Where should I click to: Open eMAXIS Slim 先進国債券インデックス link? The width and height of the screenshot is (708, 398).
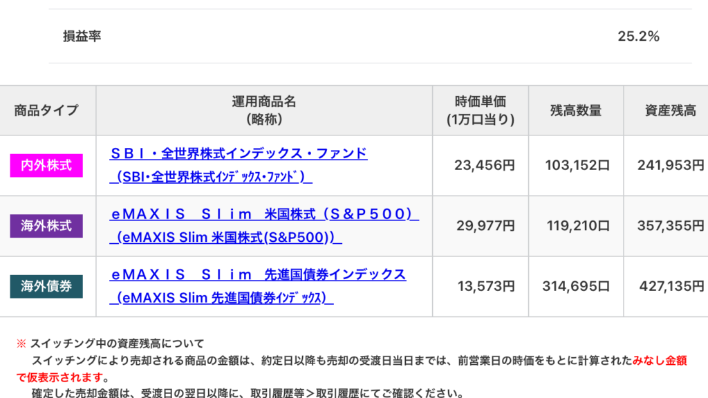258,274
